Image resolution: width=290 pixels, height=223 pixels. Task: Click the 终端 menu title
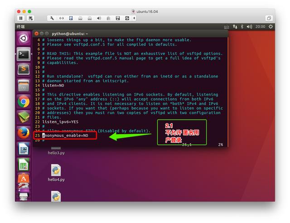tap(20, 27)
